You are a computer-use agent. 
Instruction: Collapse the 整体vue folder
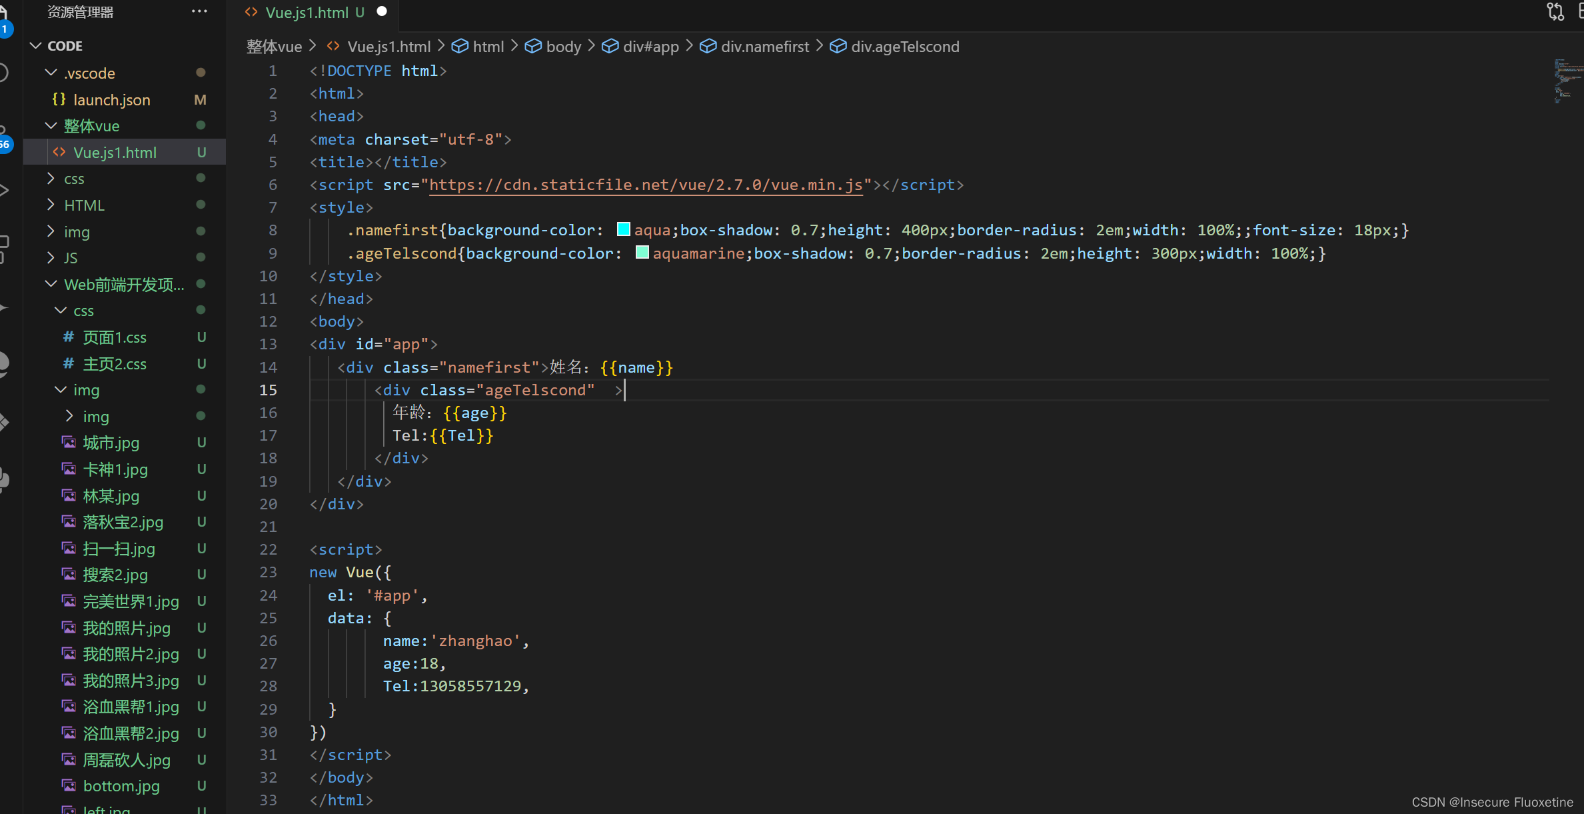(51, 125)
